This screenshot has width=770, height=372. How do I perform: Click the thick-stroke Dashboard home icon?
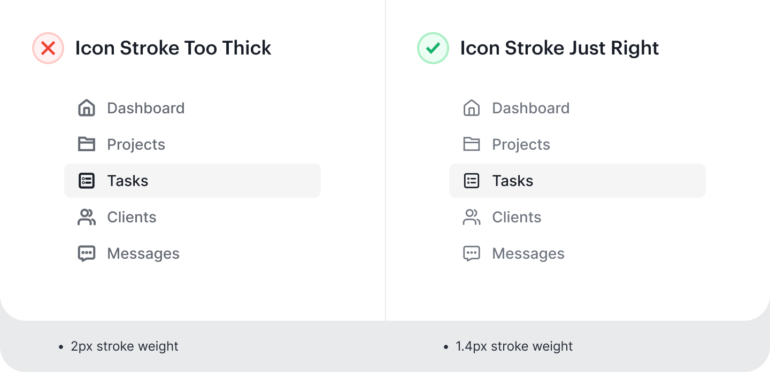(x=87, y=108)
